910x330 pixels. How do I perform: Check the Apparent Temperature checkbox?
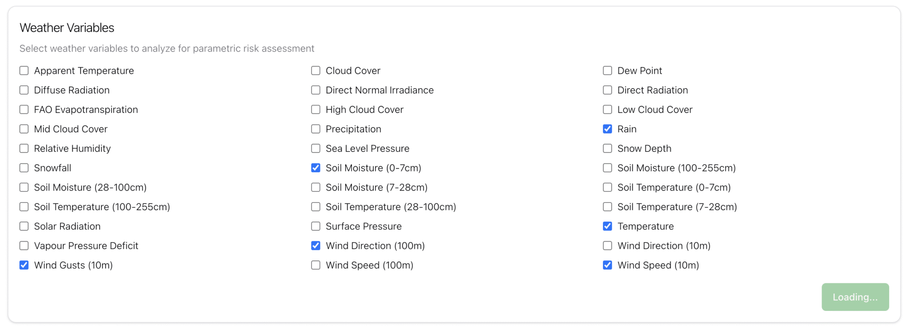24,71
